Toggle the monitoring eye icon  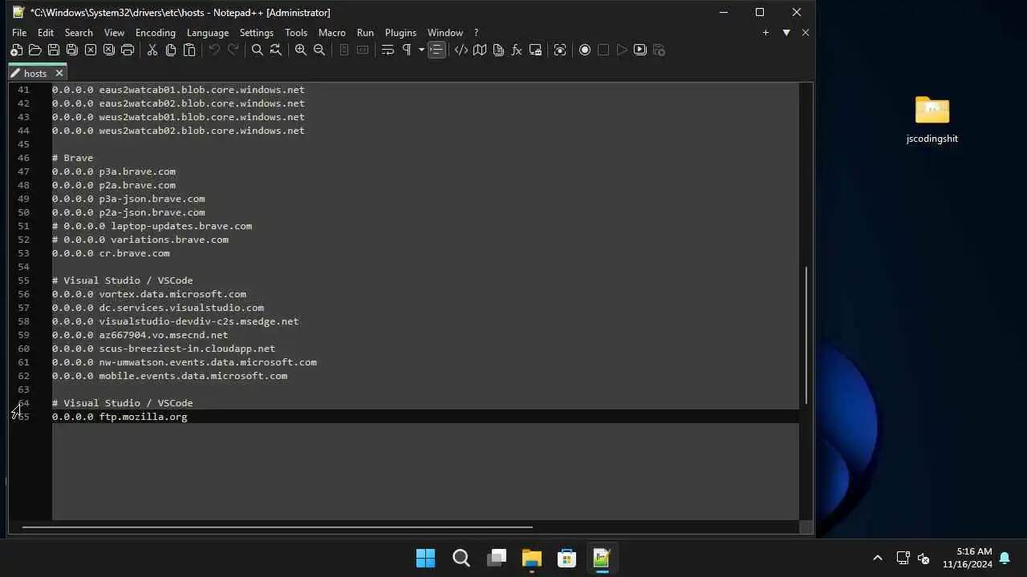[x=560, y=50]
